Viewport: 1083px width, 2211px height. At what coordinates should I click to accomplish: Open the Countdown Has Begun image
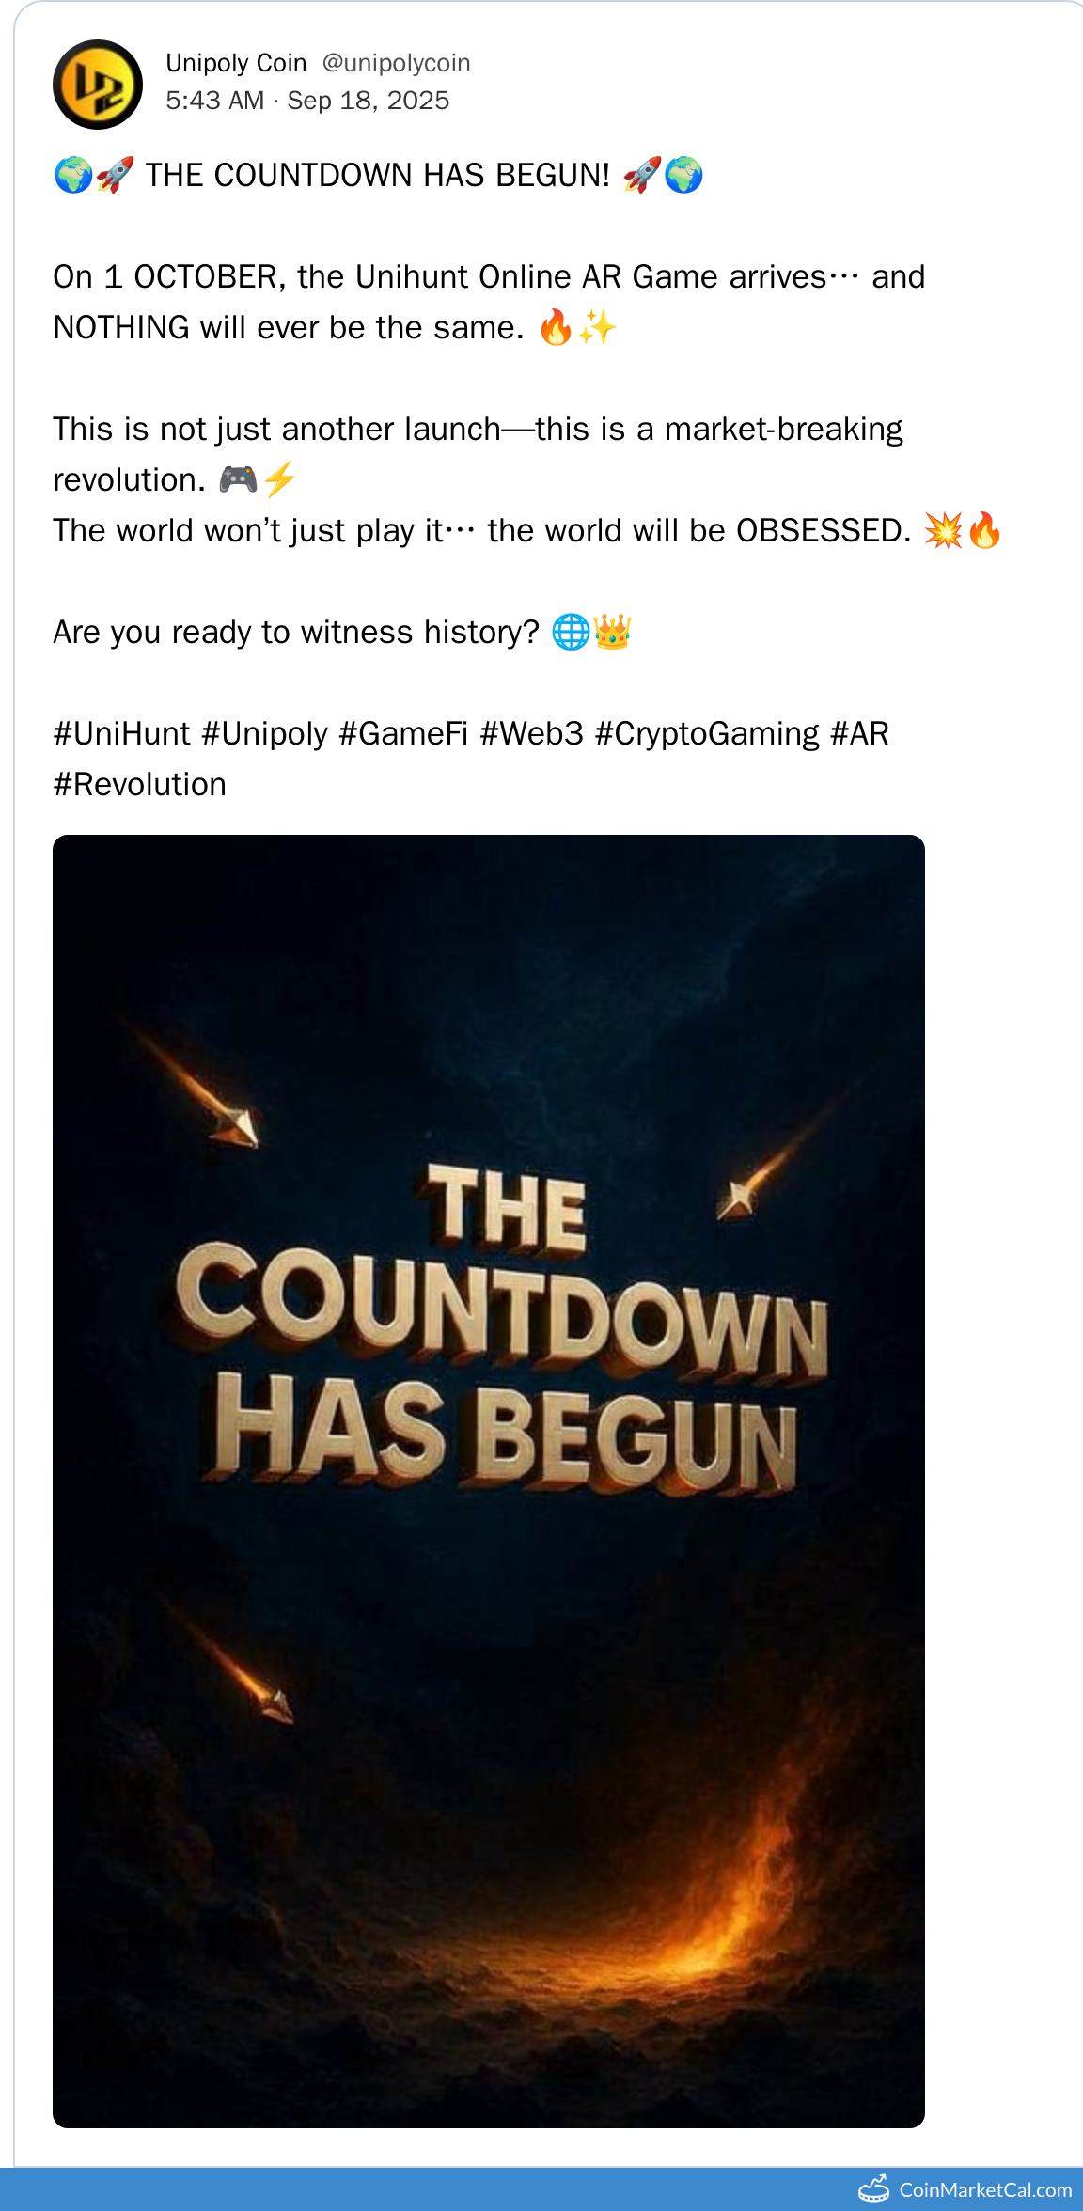489,1482
